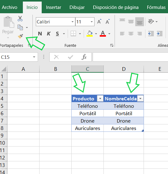The width and height of the screenshot is (168, 174).
Task: Open NombreCelda column filter dropdown
Action: pyautogui.click(x=140, y=99)
